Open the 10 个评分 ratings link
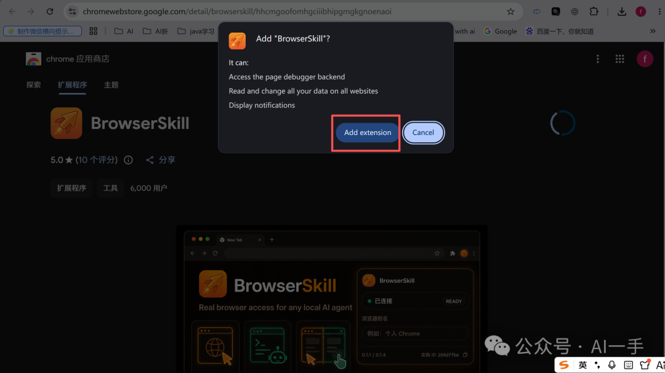 pyautogui.click(x=97, y=160)
